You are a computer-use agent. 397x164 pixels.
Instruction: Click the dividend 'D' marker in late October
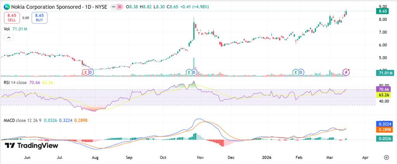[x=195, y=72]
